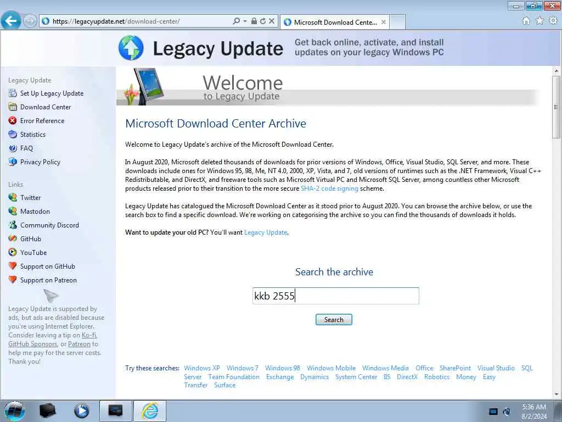Follow the Ko-fi tip link
Viewport: 562px width, 422px height.
89,335
